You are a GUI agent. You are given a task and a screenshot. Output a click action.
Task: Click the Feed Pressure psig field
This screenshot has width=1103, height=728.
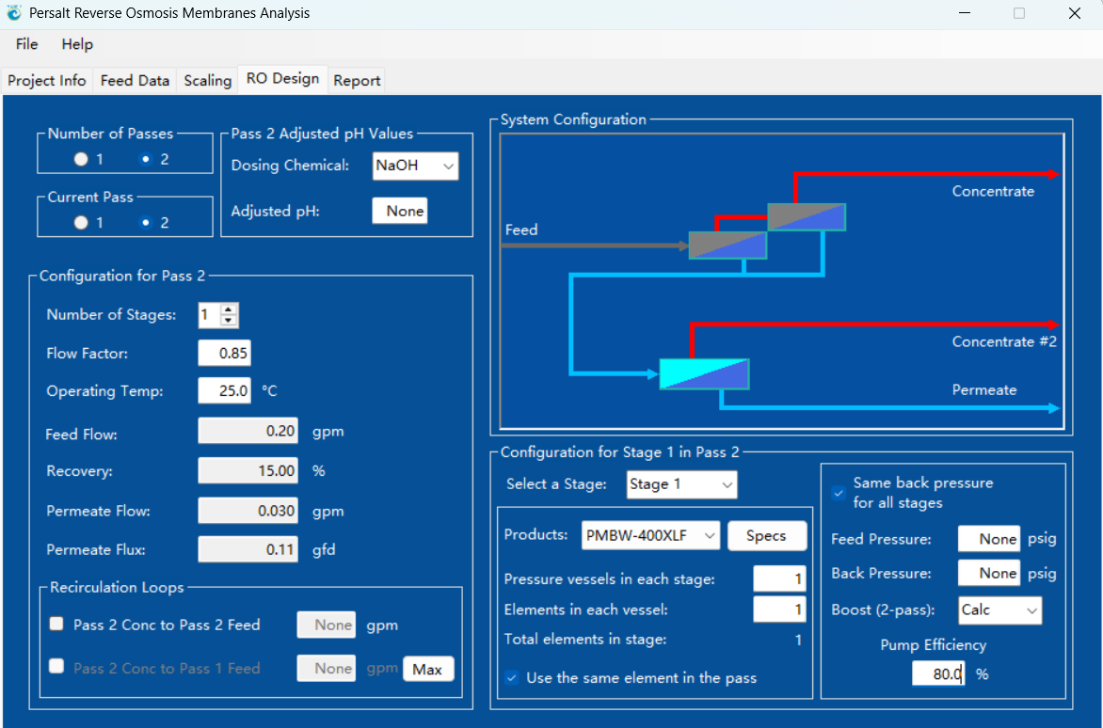(x=989, y=539)
